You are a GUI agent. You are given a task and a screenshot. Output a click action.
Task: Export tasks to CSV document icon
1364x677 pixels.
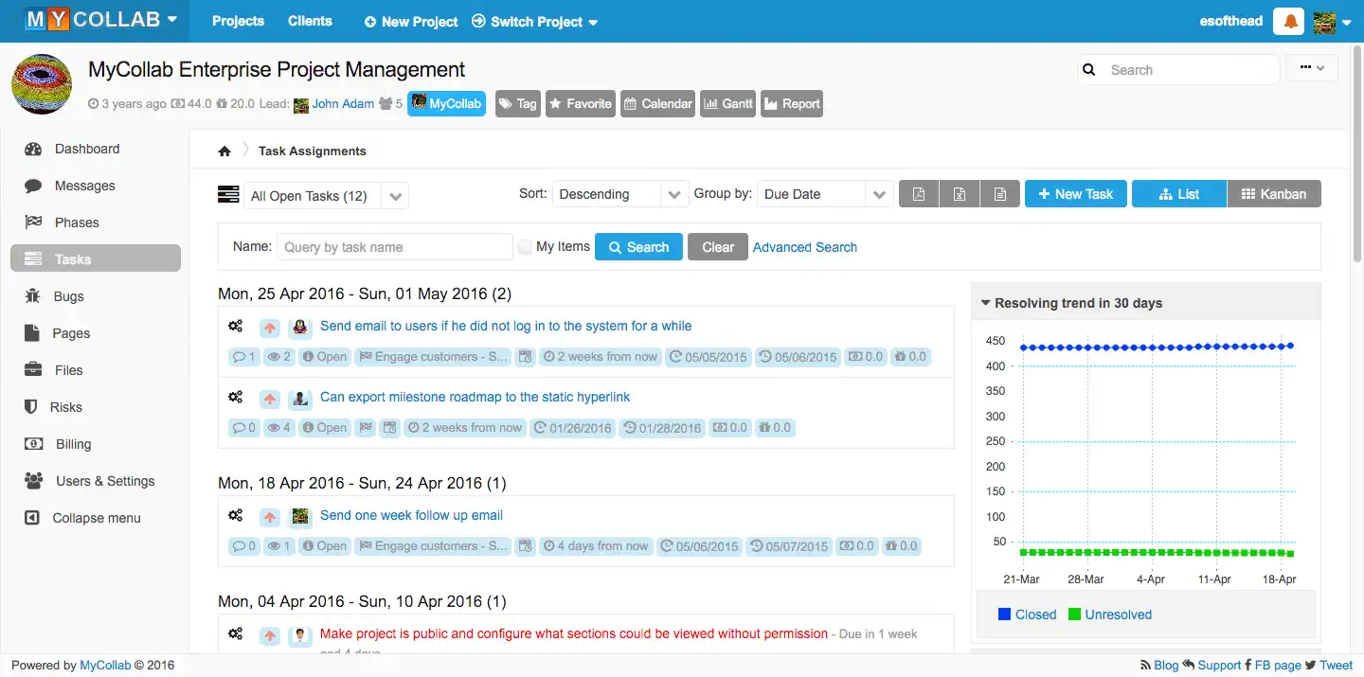[x=1000, y=194]
